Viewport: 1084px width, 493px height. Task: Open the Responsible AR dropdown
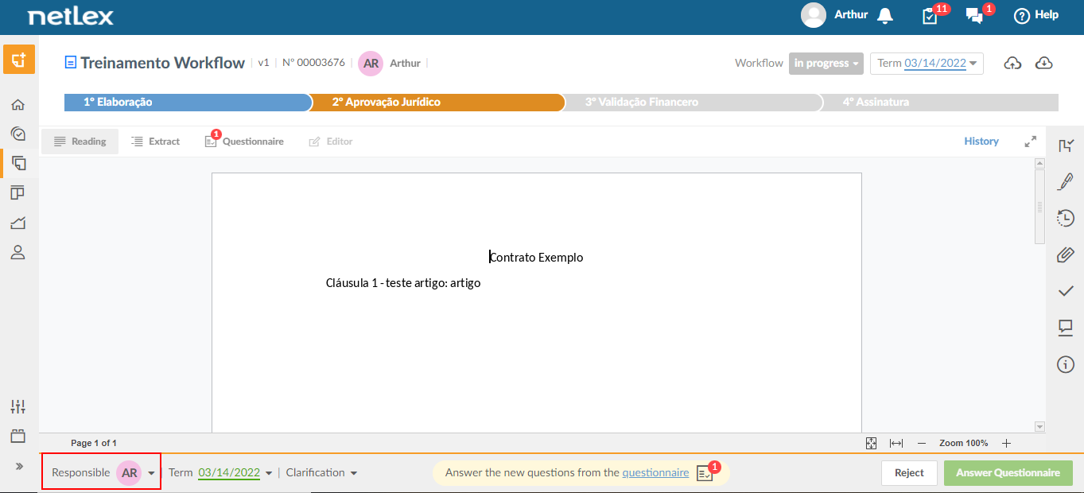pos(102,472)
